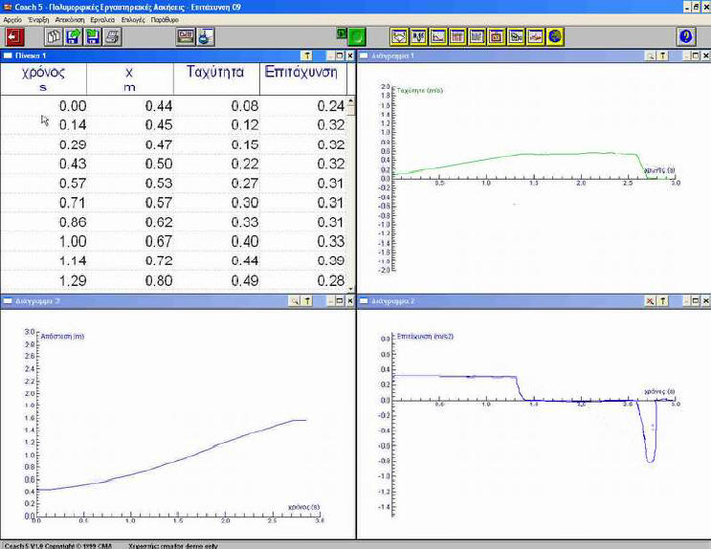Click the position cell 0.80
The height and width of the screenshot is (549, 711).
[159, 280]
